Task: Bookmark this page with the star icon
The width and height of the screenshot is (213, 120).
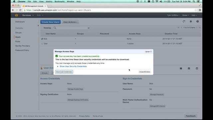Action: [196, 10]
